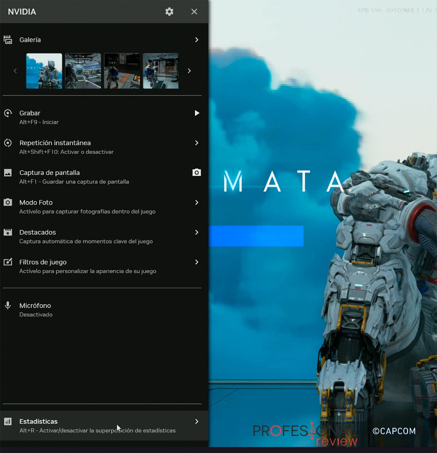
Task: Click the Grabar record icon
Action: (8, 113)
